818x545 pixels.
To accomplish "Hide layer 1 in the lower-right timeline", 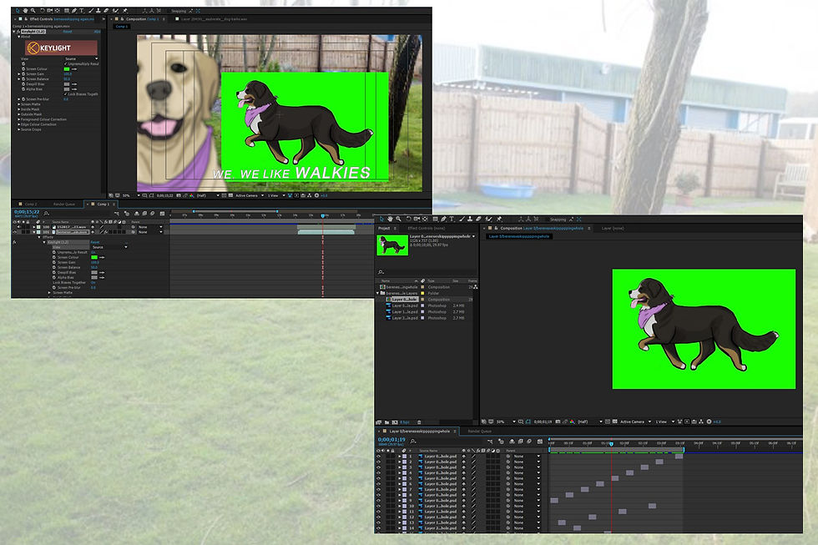I will coord(378,456).
